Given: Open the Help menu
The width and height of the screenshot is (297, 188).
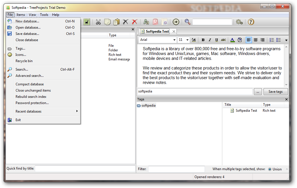Looking at the screenshot, I should coord(56,15).
